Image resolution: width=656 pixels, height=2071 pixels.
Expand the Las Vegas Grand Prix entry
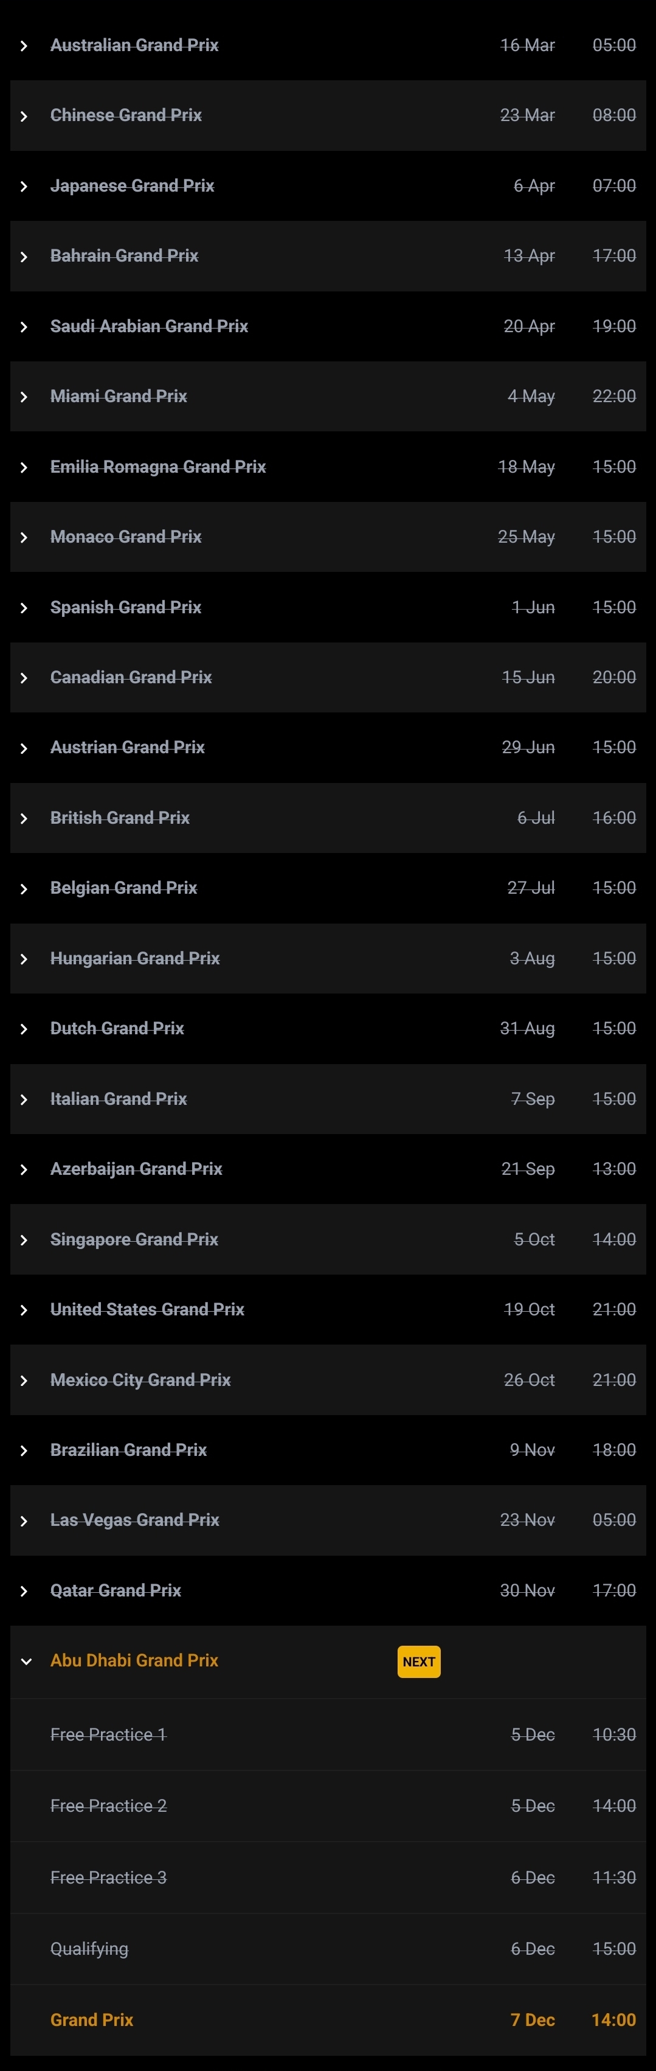24,1521
